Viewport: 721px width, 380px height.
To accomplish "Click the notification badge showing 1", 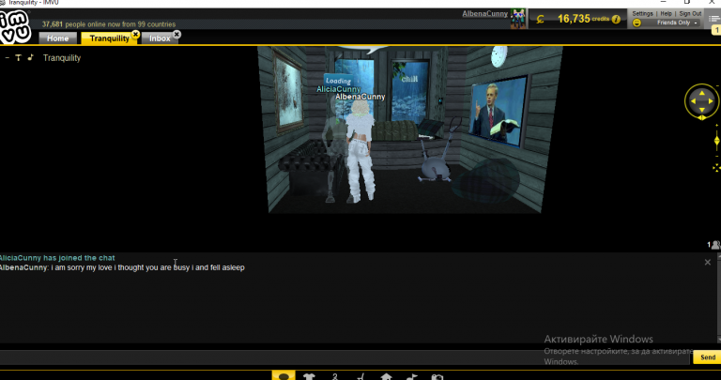I will point(716,30).
